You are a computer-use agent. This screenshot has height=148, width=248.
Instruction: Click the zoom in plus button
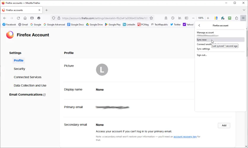(x=208, y=18)
